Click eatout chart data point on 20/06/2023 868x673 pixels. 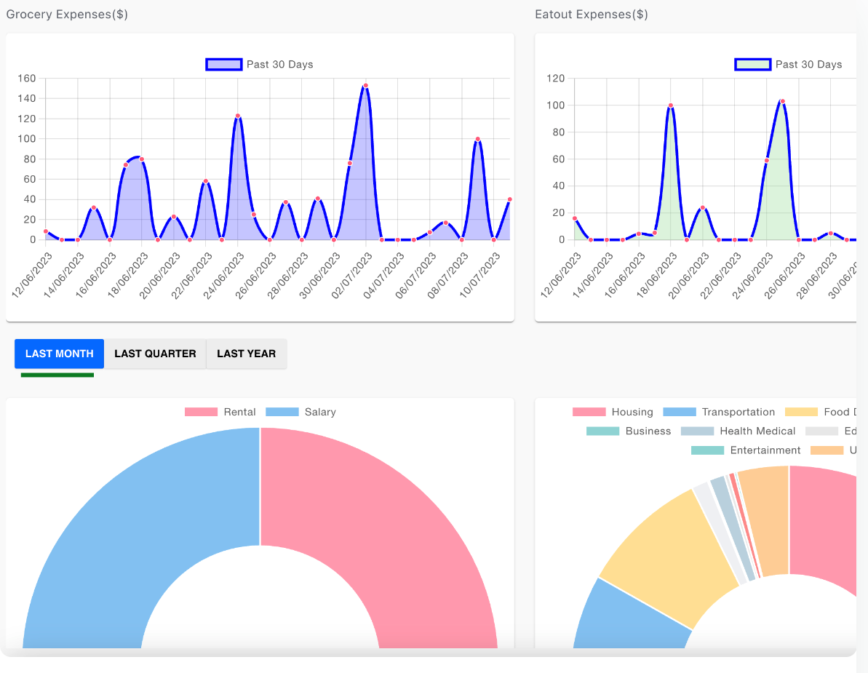coord(703,207)
